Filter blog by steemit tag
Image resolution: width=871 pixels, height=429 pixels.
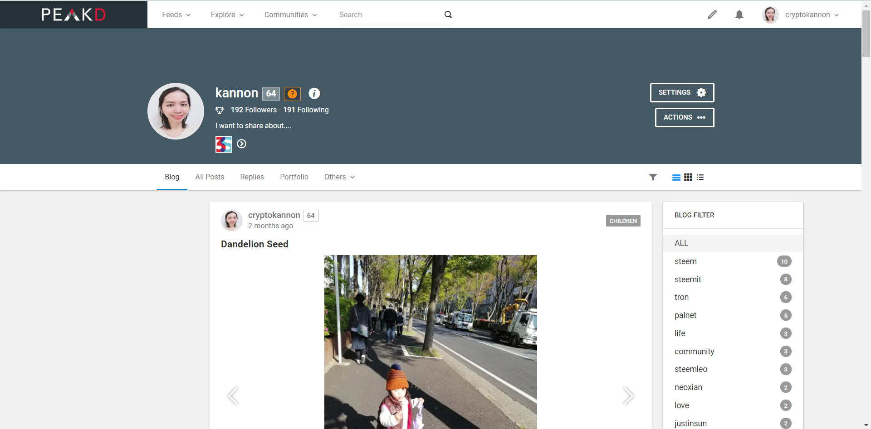coord(733,280)
